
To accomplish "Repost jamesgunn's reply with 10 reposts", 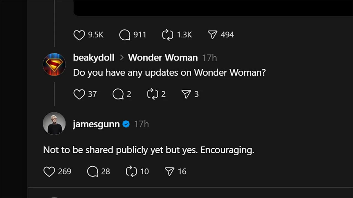I will (131, 172).
